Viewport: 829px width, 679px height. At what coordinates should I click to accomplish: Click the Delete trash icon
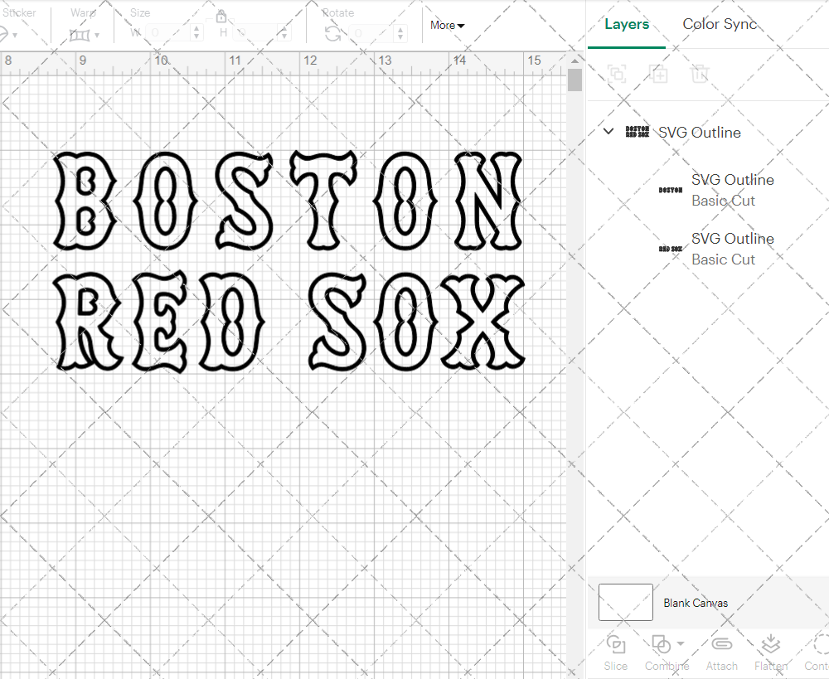tap(700, 74)
